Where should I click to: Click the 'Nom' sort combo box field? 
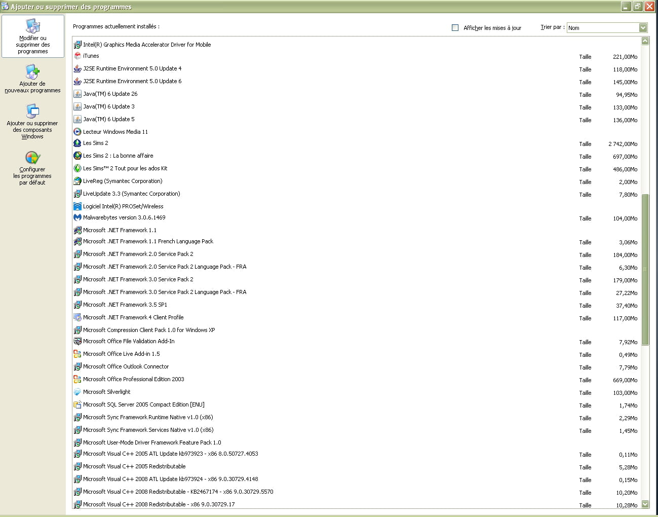pyautogui.click(x=602, y=28)
